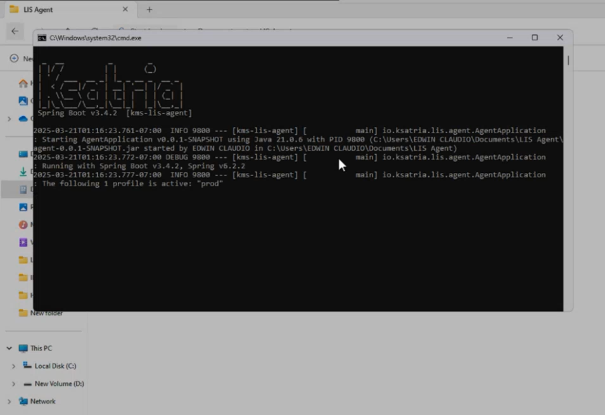The image size is (605, 415).
Task: Expand the OneDrive tree node
Action: [x=10, y=118]
